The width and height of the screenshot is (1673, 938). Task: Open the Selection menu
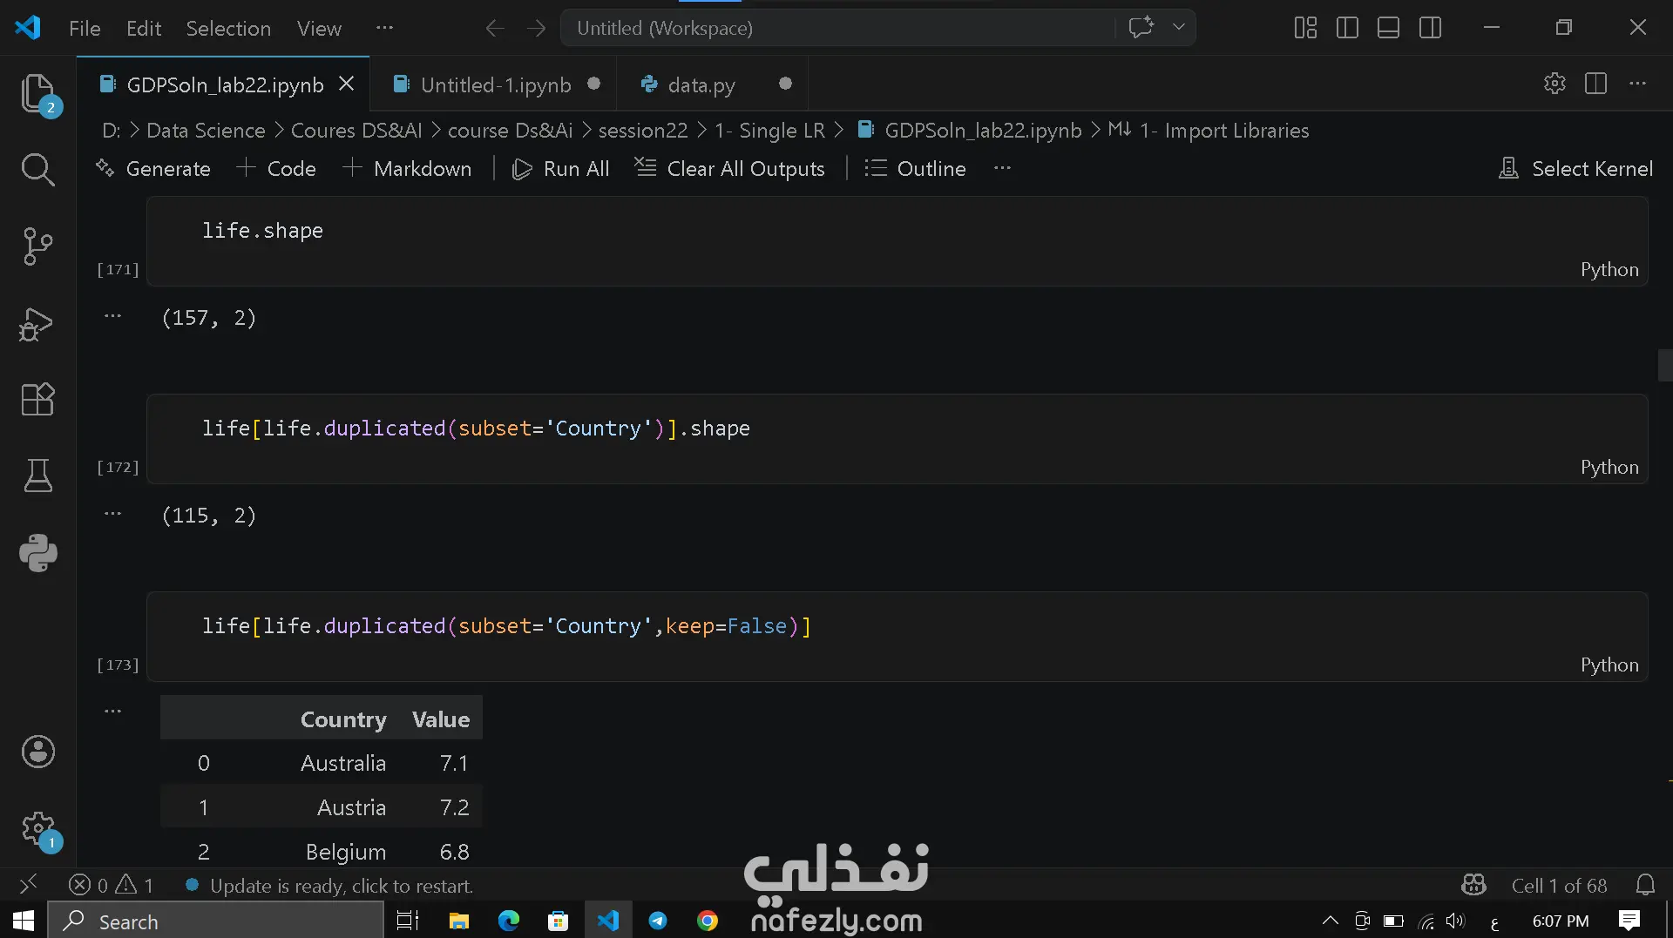(228, 28)
